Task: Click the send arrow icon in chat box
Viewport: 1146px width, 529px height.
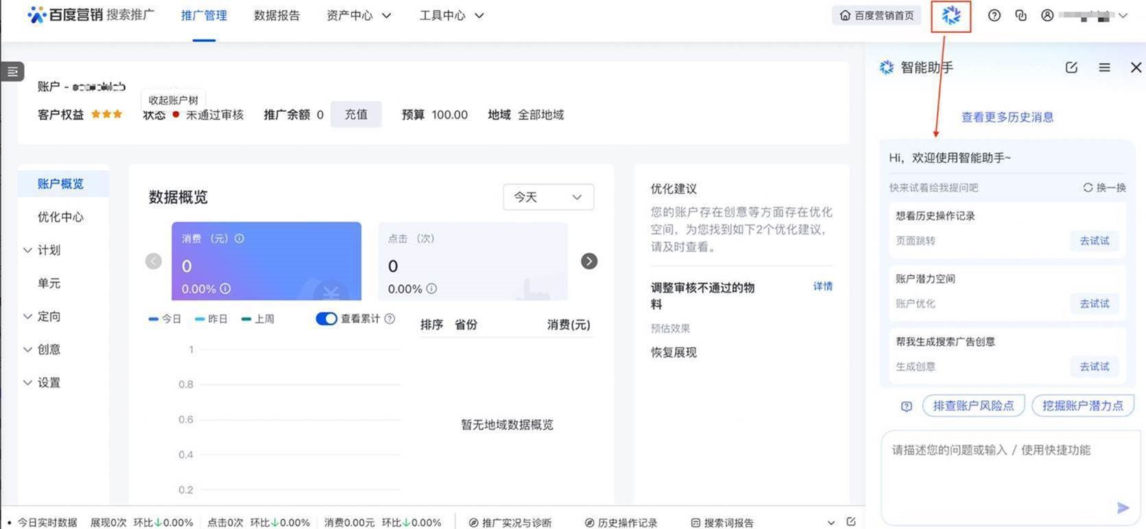Action: (x=1123, y=508)
